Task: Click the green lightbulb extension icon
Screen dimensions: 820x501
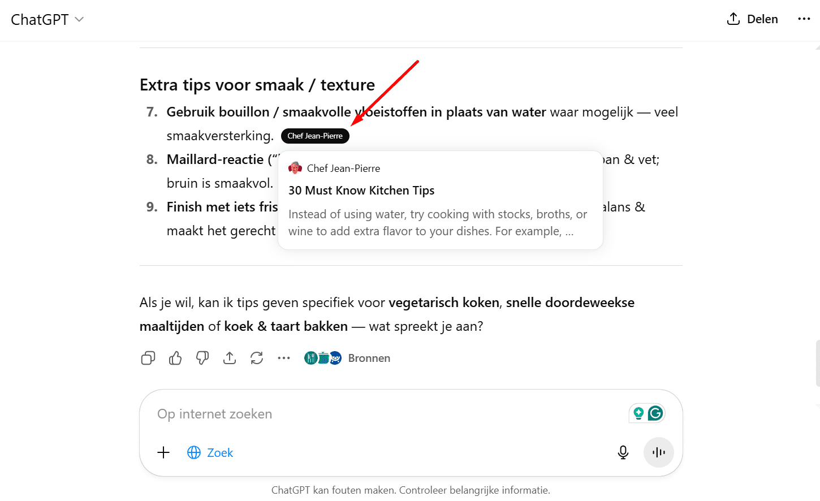Action: tap(638, 413)
